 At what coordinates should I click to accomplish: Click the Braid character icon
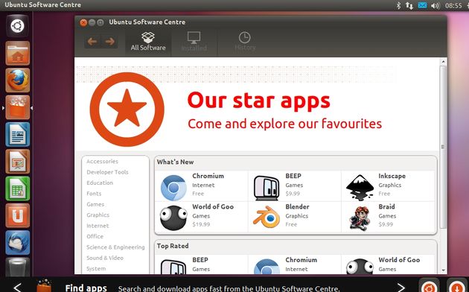point(360,218)
